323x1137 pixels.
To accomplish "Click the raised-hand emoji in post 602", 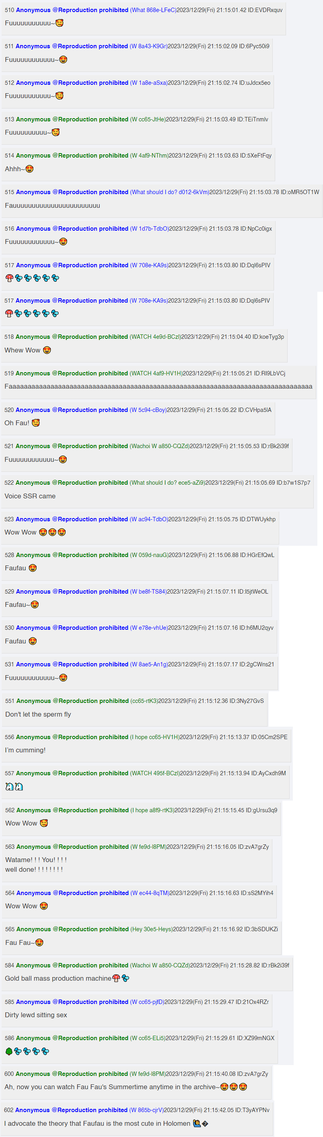I will 197,1123.
